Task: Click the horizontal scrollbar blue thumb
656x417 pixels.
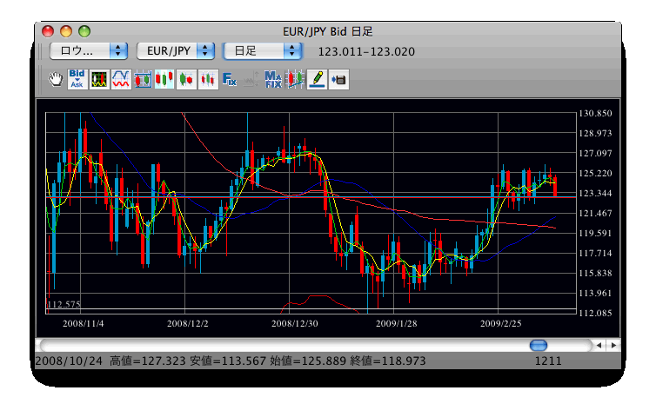Action: 539,345
